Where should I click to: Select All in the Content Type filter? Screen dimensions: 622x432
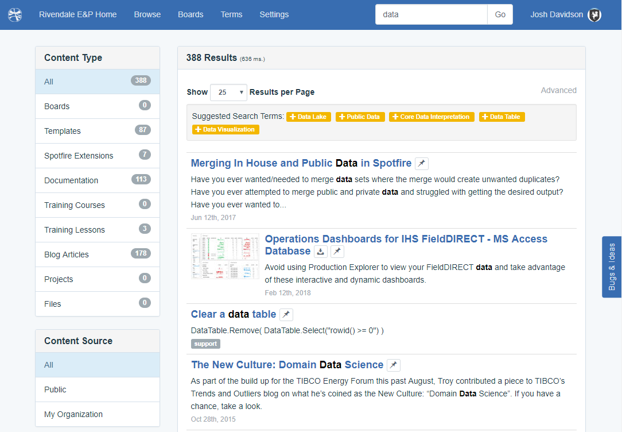point(98,82)
